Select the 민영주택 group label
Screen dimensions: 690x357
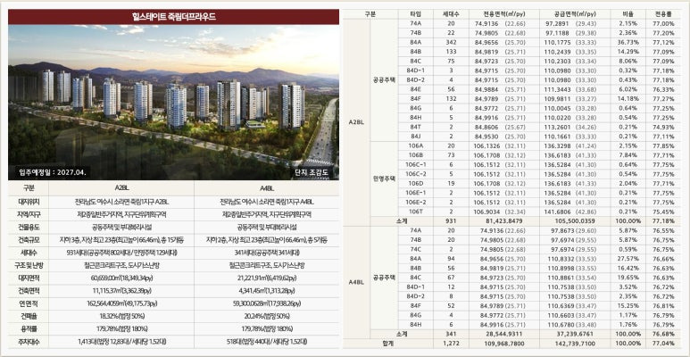[x=385, y=178]
